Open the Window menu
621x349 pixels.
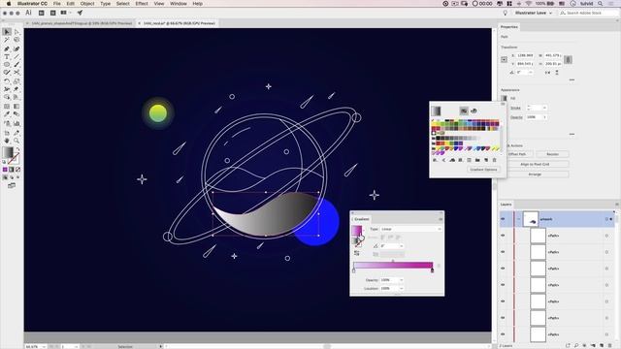click(179, 4)
